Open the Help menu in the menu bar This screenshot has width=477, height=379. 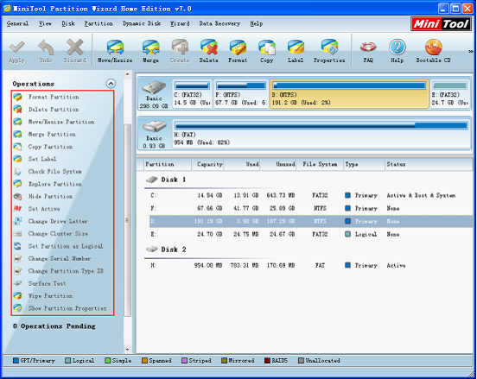click(x=257, y=23)
